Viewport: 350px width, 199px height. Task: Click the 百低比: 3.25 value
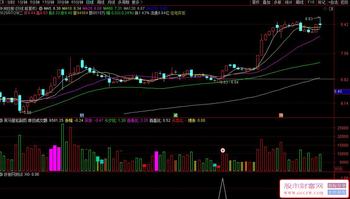pyautogui.click(x=138, y=121)
